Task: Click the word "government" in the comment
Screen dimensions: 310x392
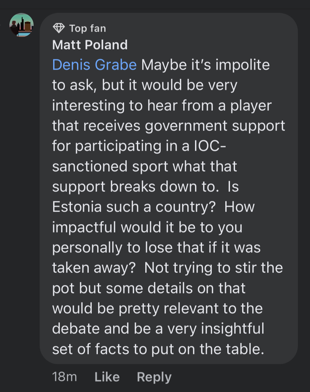Action: (x=195, y=126)
